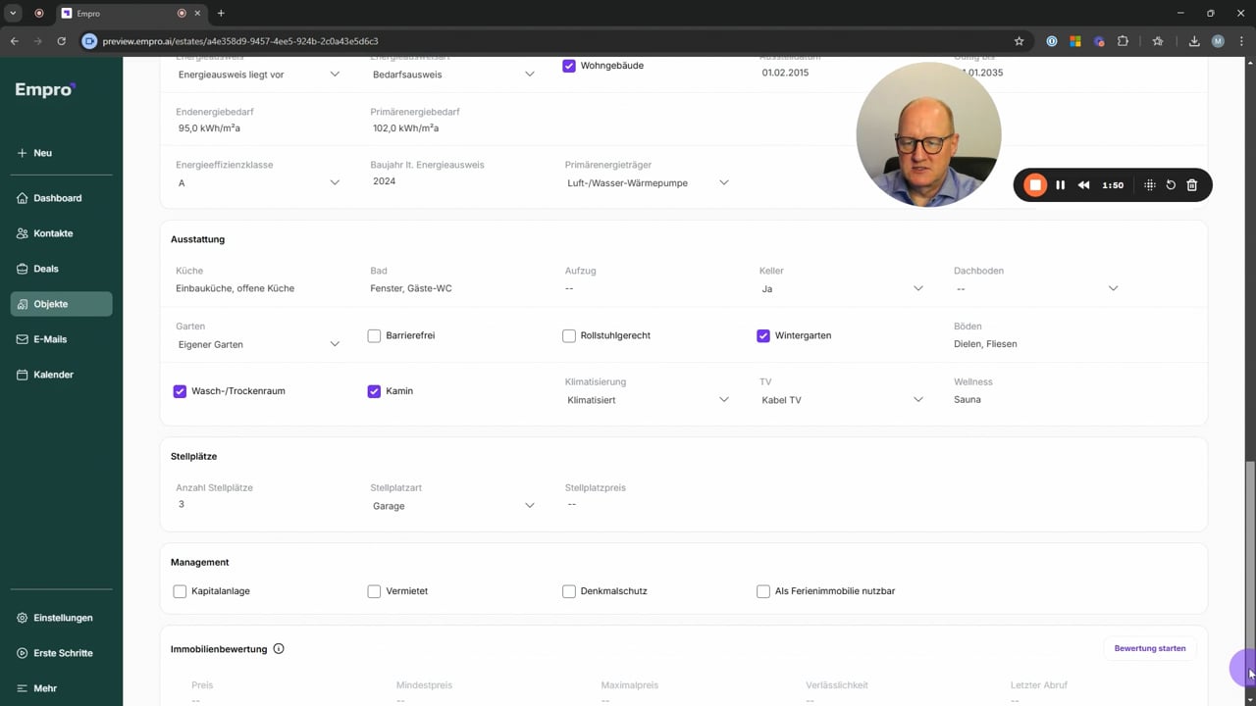Open browser profile avatar M

pos(1218,41)
